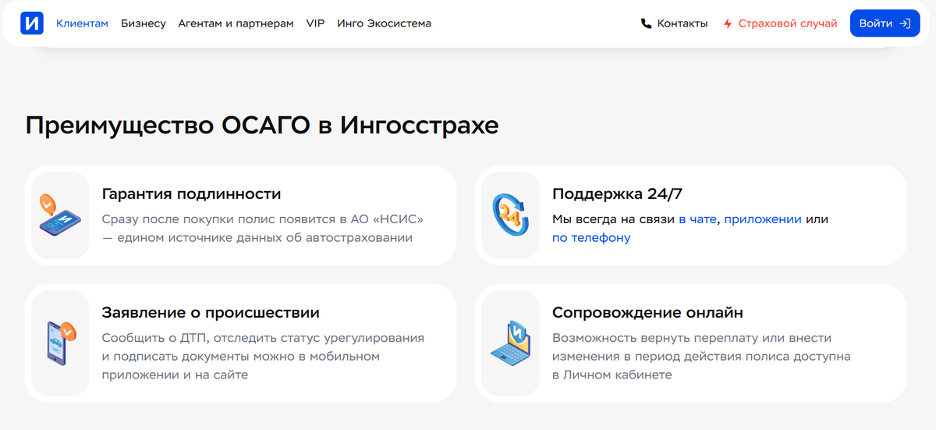This screenshot has width=936, height=430.
Task: Click the 'Заявление о происшествии' title
Action: coord(211,313)
